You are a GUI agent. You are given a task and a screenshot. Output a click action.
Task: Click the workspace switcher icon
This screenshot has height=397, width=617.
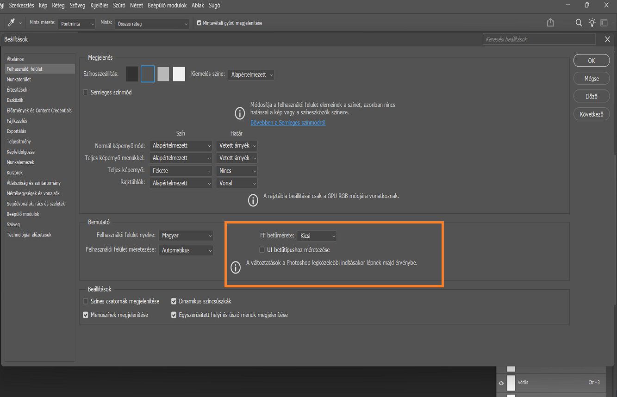point(604,22)
